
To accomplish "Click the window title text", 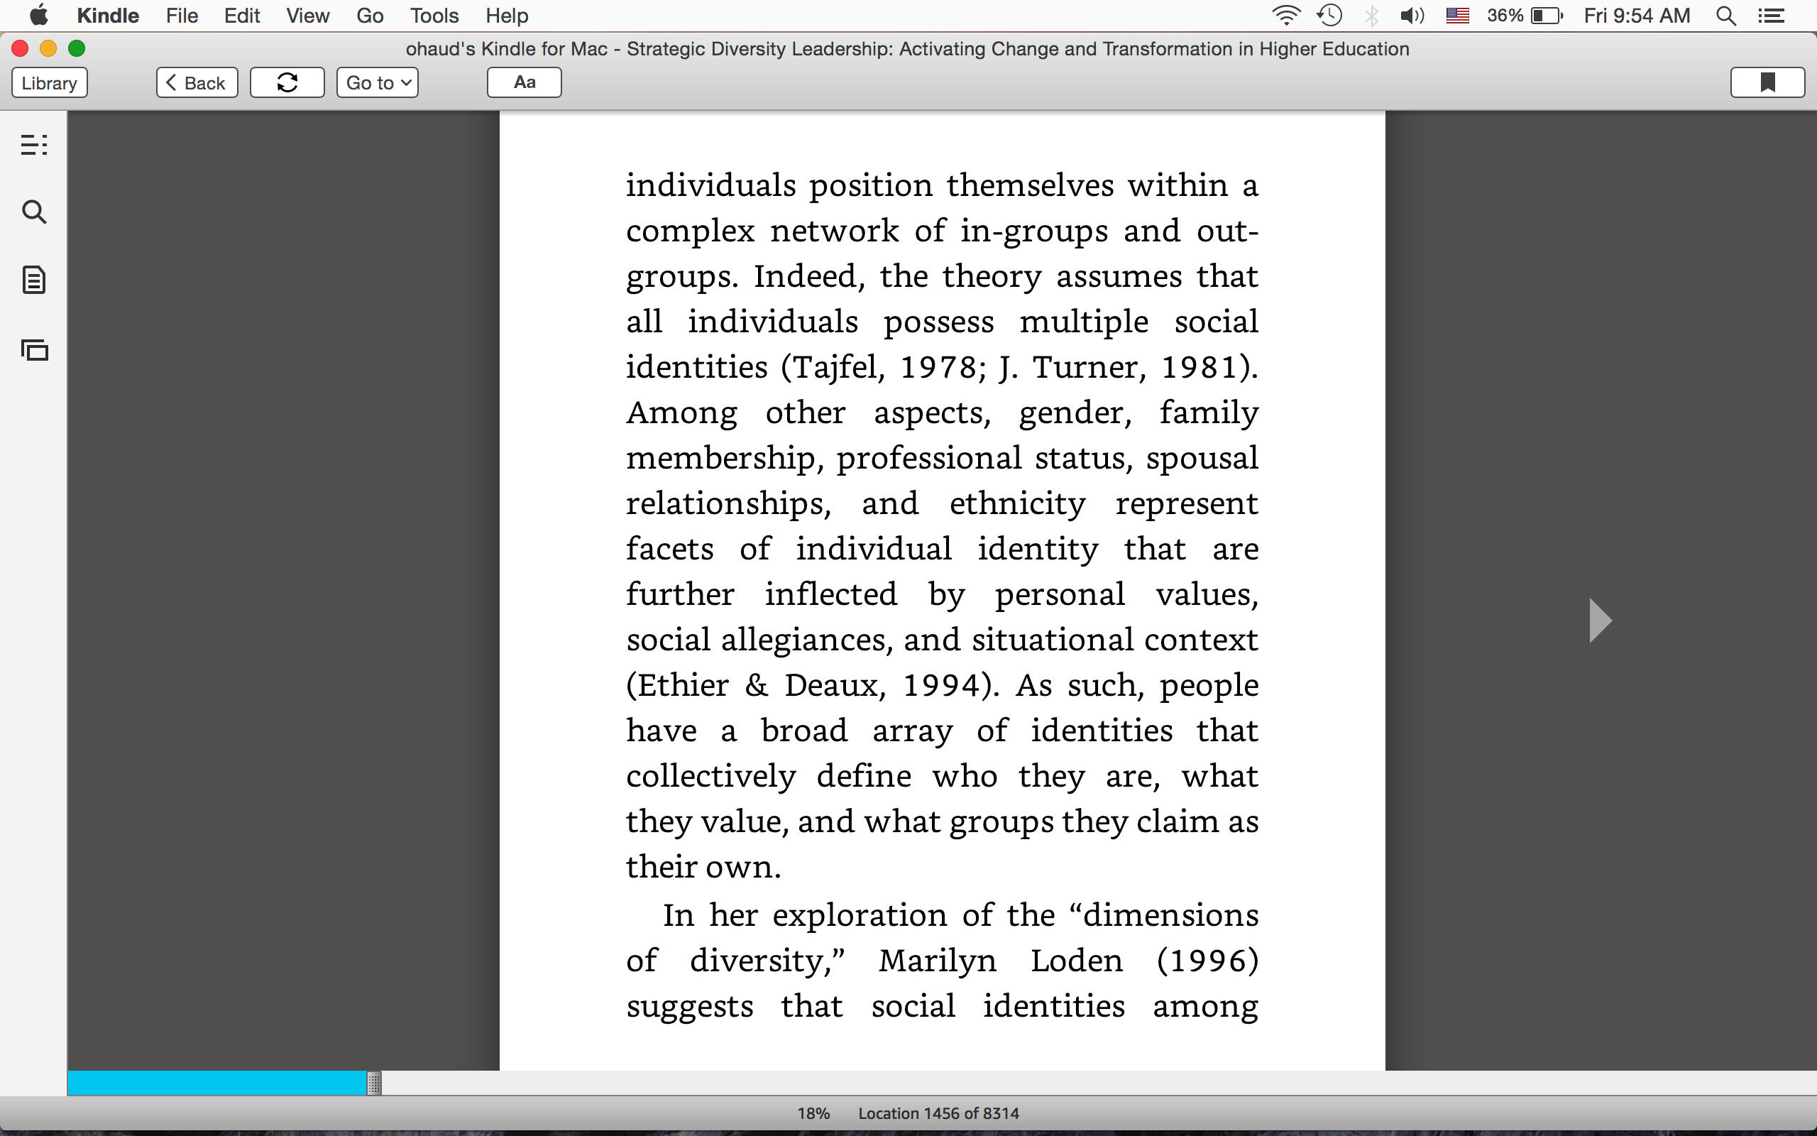I will pyautogui.click(x=907, y=49).
